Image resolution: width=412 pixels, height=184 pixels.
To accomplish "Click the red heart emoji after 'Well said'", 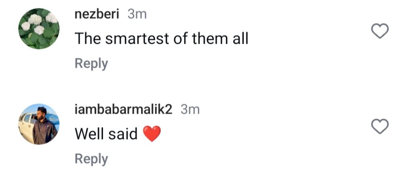I will click(152, 134).
